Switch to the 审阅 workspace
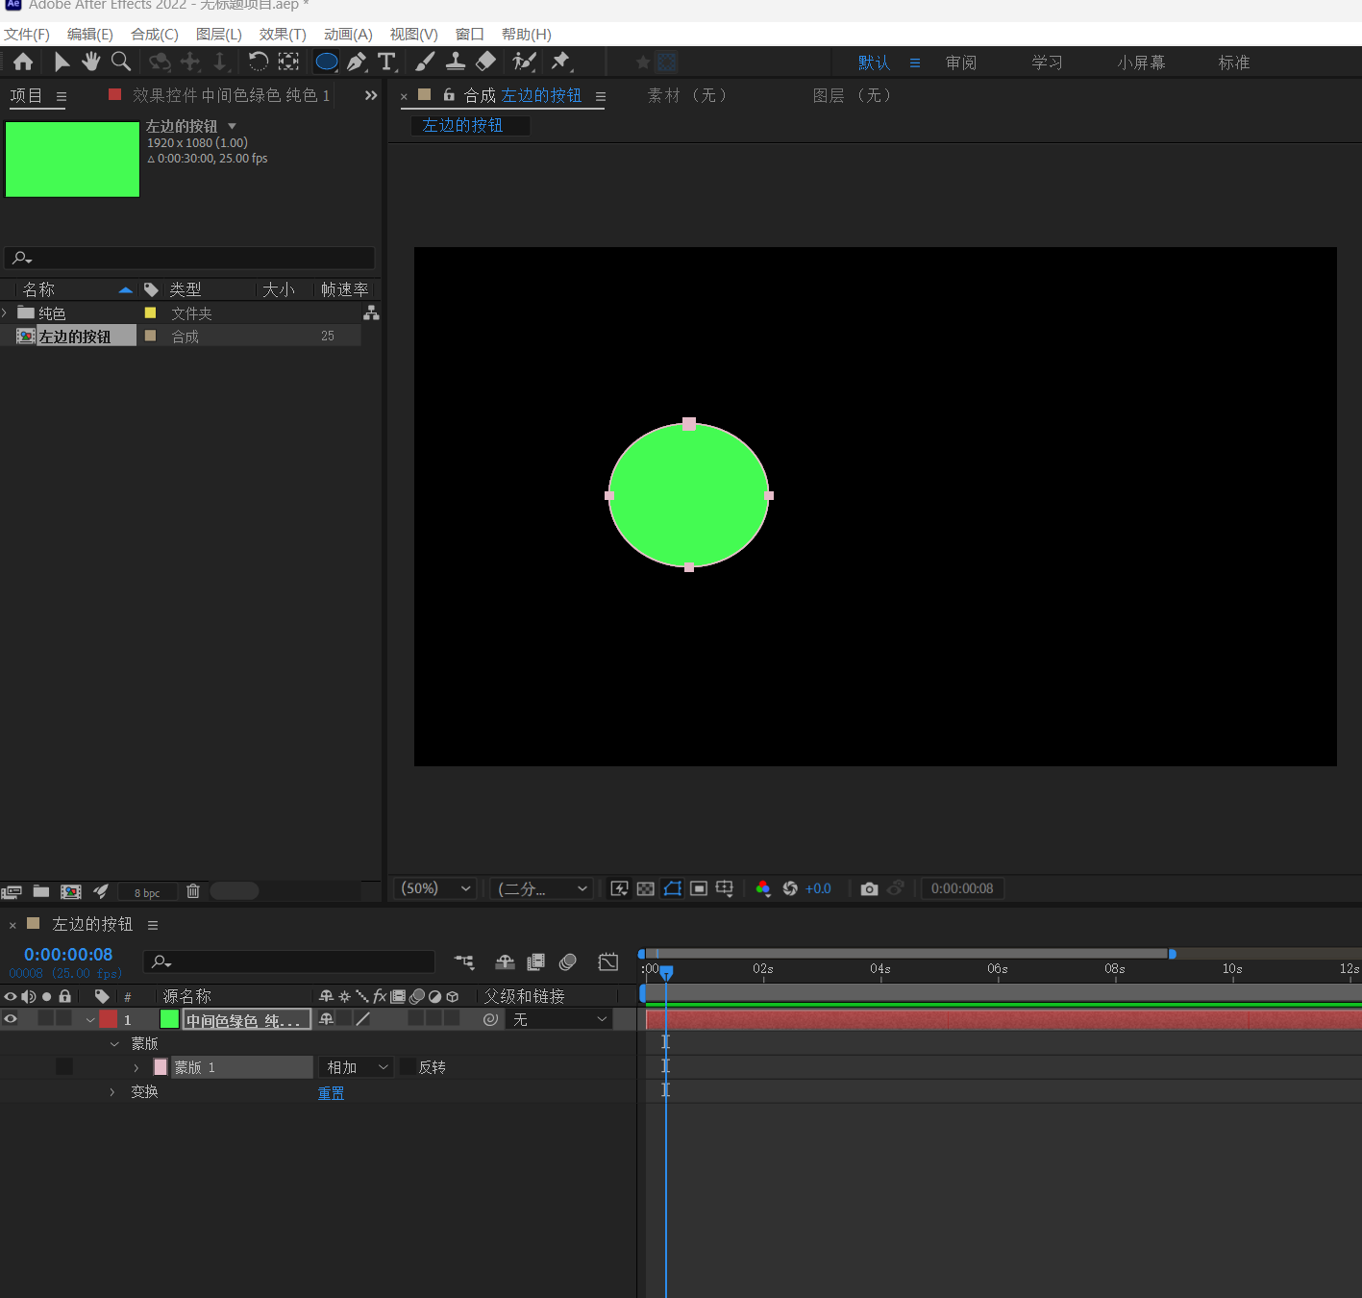 coord(961,62)
